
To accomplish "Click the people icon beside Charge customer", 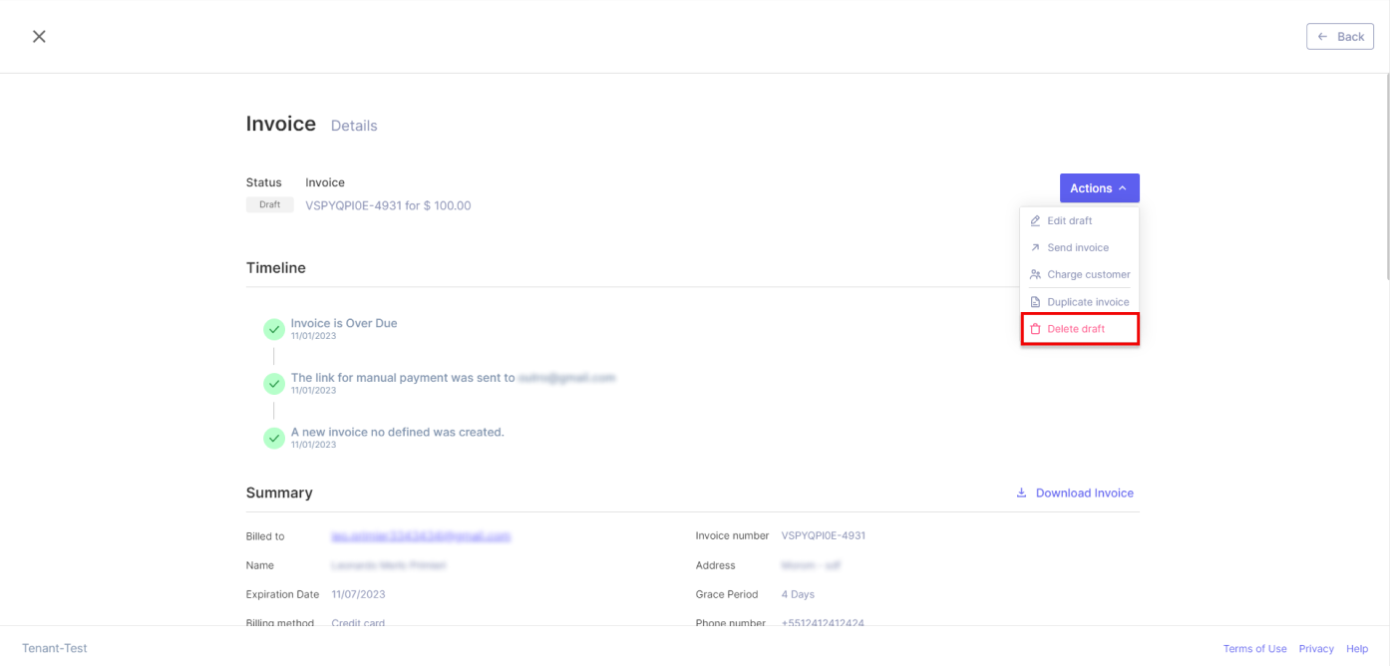I will pos(1035,274).
